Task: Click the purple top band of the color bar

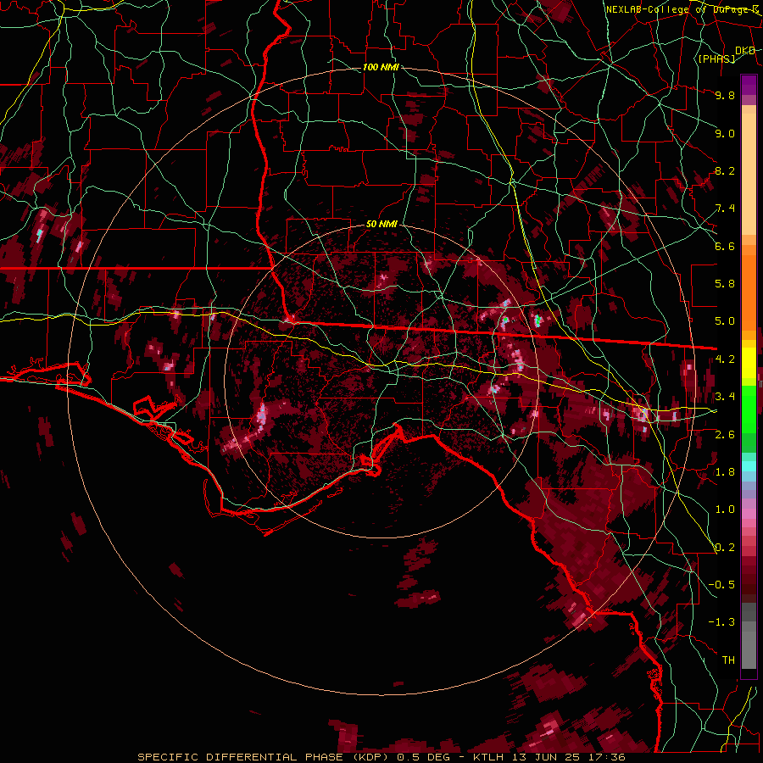Action: (x=749, y=85)
